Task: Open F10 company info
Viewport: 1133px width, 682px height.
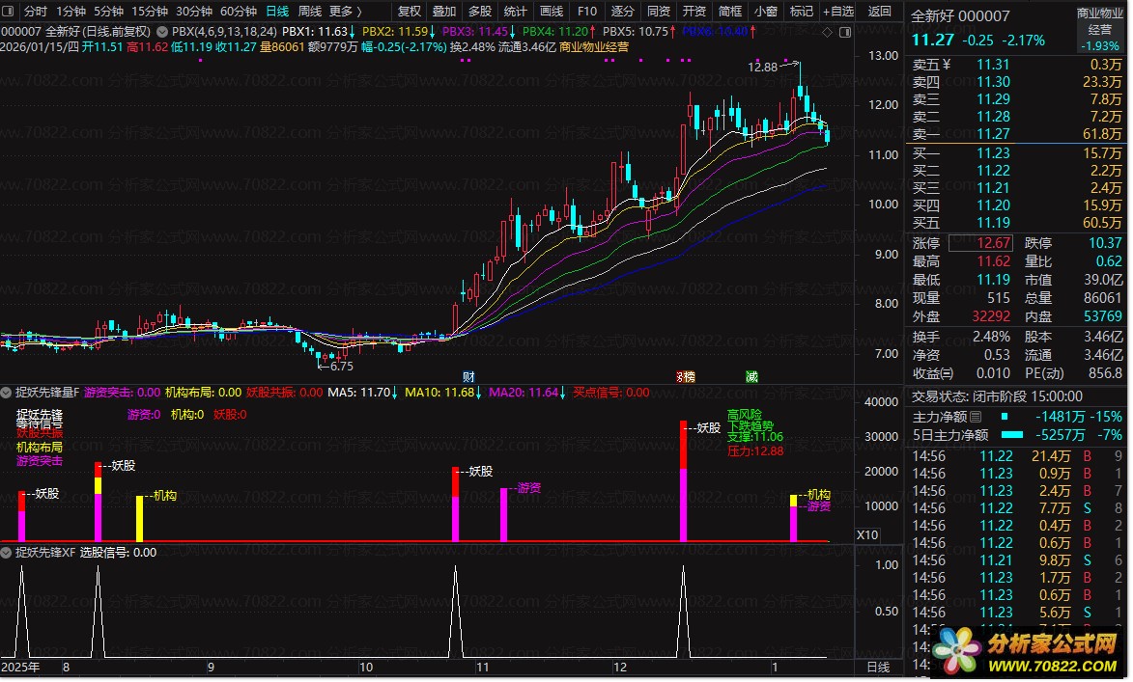Action: [586, 11]
